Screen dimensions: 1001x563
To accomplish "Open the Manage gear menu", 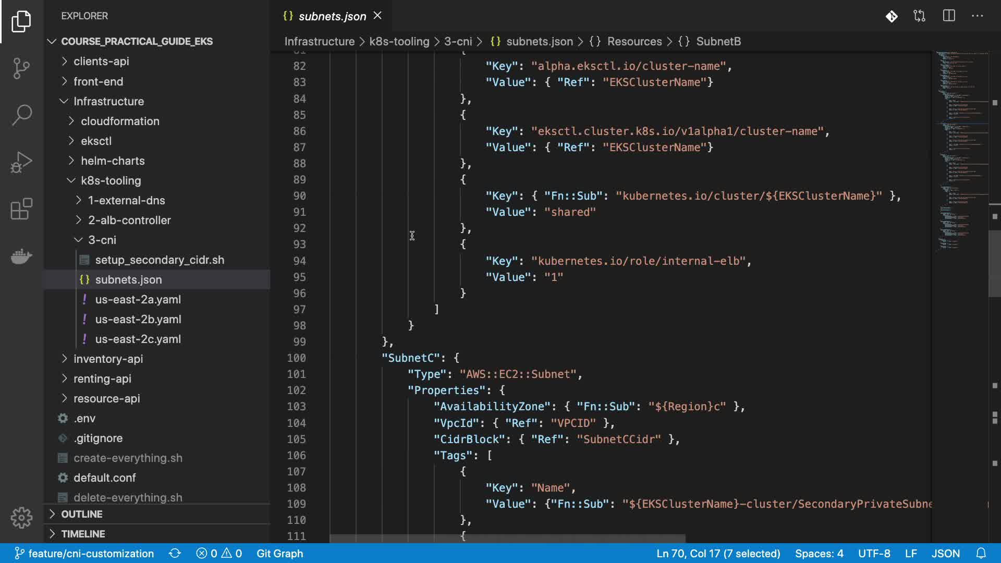I will 21,518.
